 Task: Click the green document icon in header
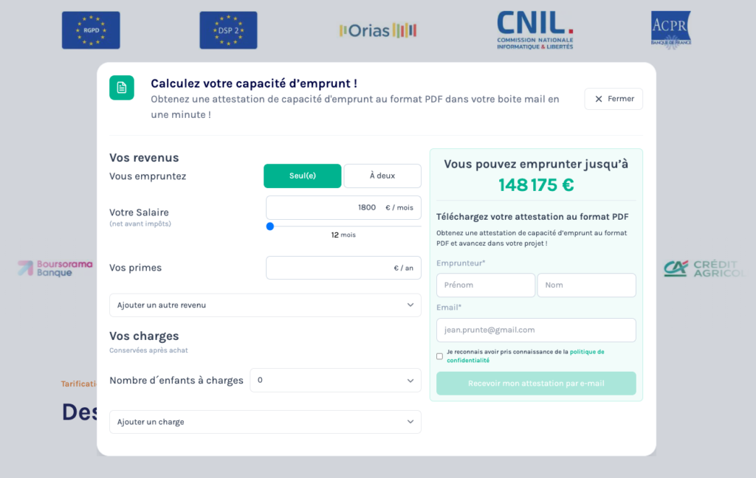pyautogui.click(x=122, y=88)
